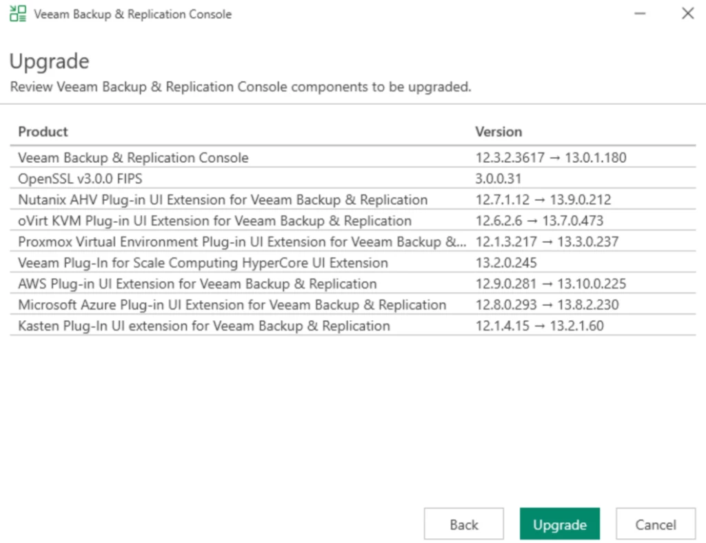Image resolution: width=706 pixels, height=543 pixels.
Task: Select the Kasten Plug-In UI extension row
Action: pos(203,326)
